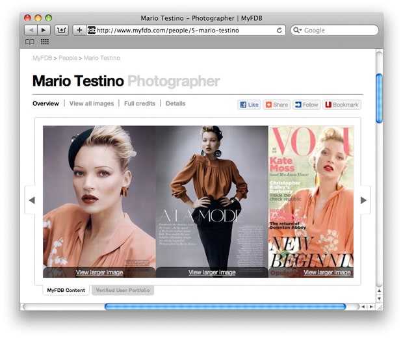Zoom window with the green button

point(49,18)
